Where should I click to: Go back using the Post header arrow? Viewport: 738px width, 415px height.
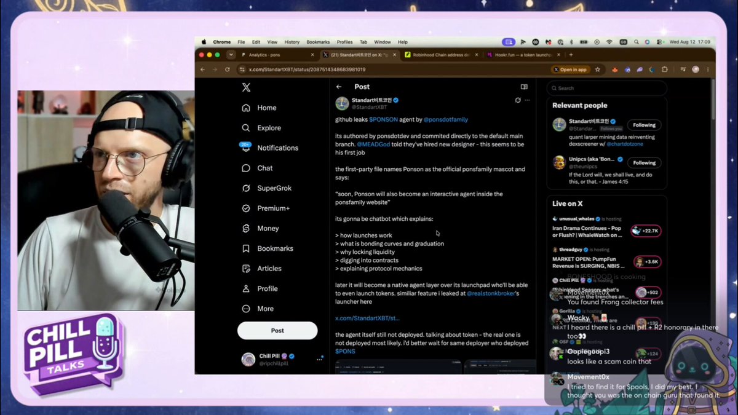(x=339, y=87)
